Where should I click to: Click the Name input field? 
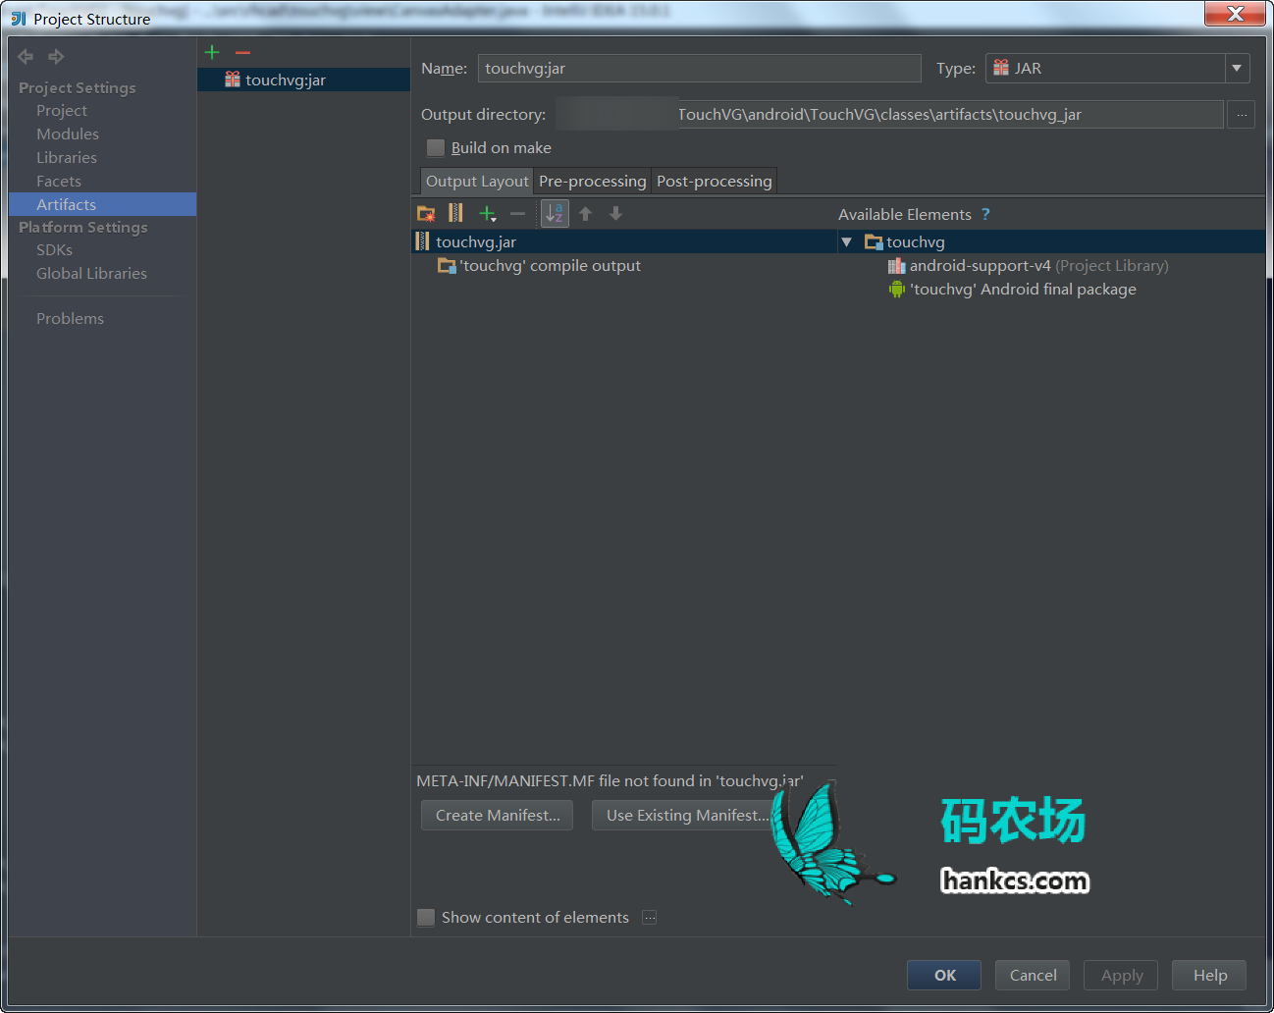click(x=700, y=68)
